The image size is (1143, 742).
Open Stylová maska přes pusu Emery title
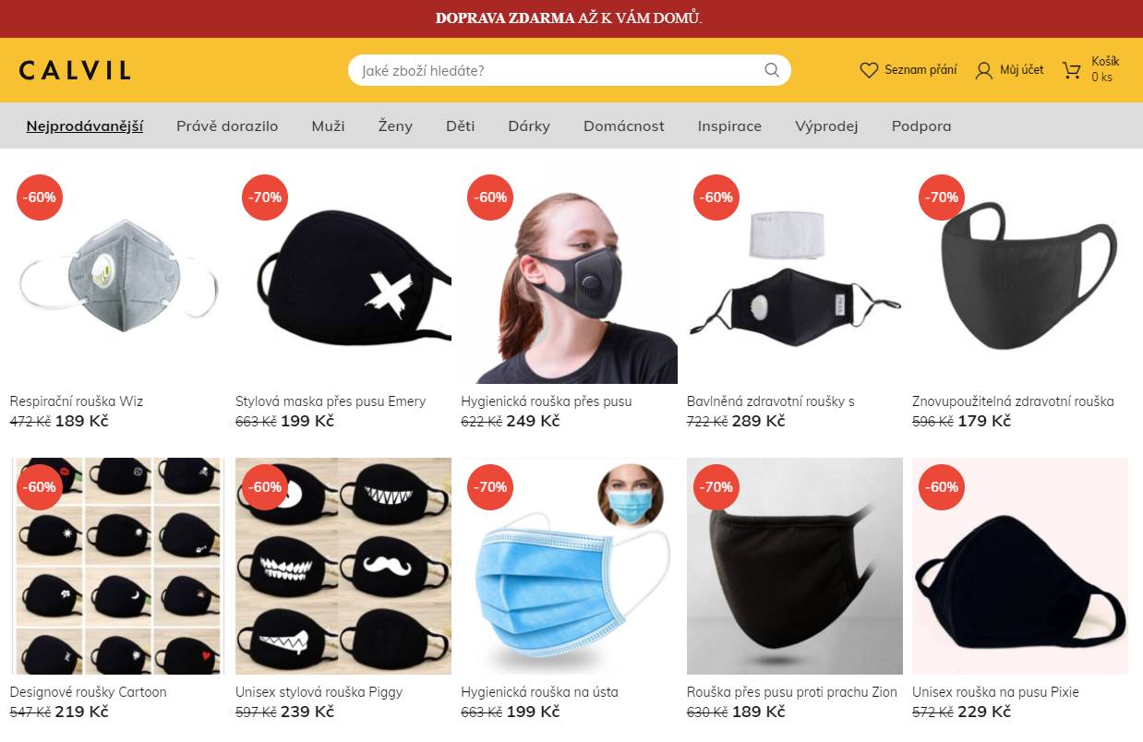pyautogui.click(x=331, y=401)
